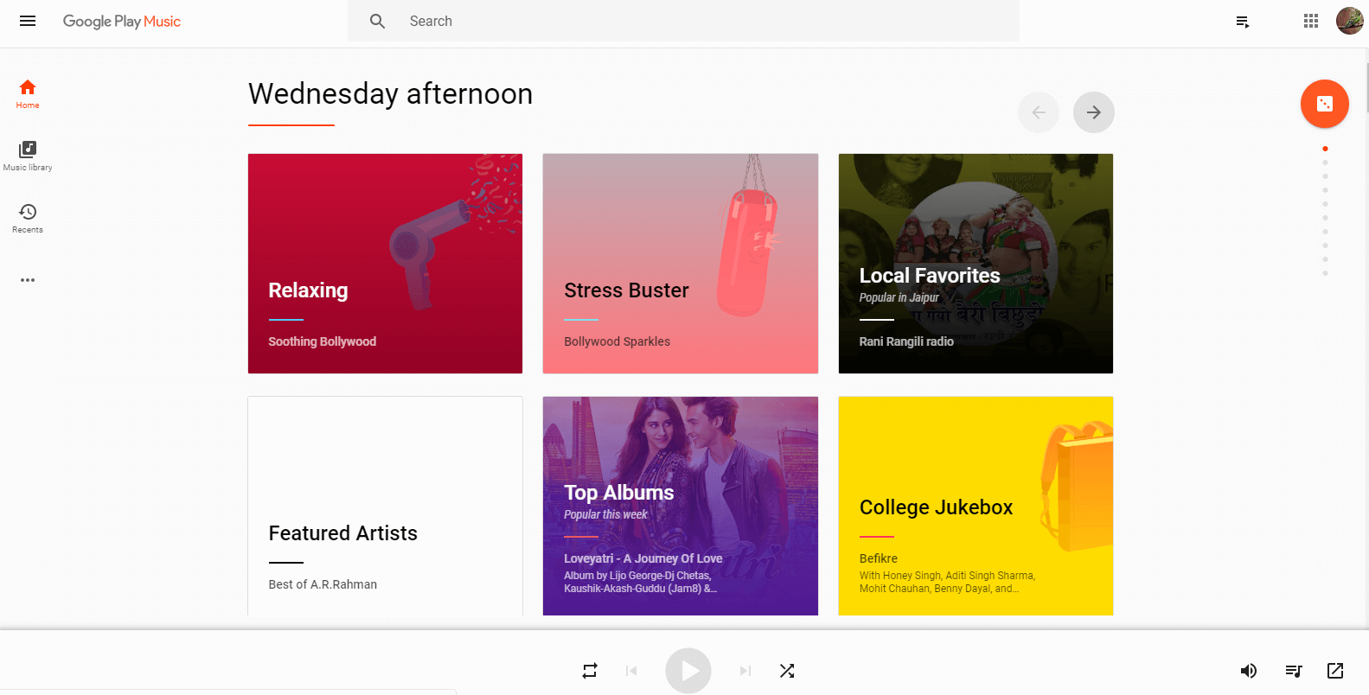
Task: Click 'Best of A.R.Rahman' text
Action: coord(323,584)
